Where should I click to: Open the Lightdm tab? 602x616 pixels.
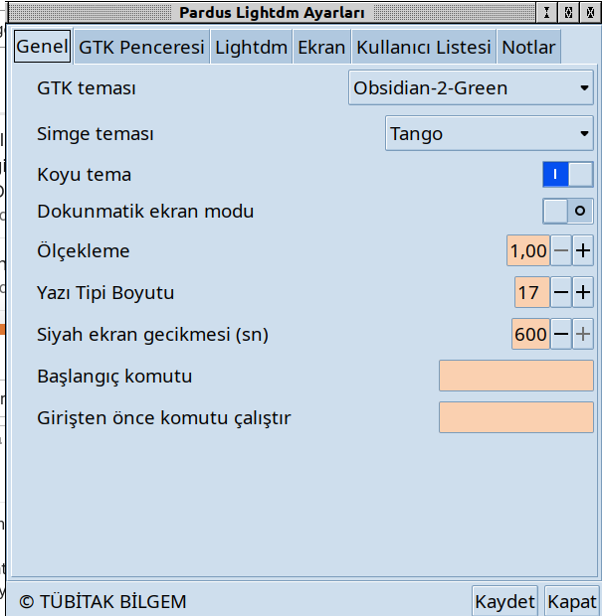[251, 48]
